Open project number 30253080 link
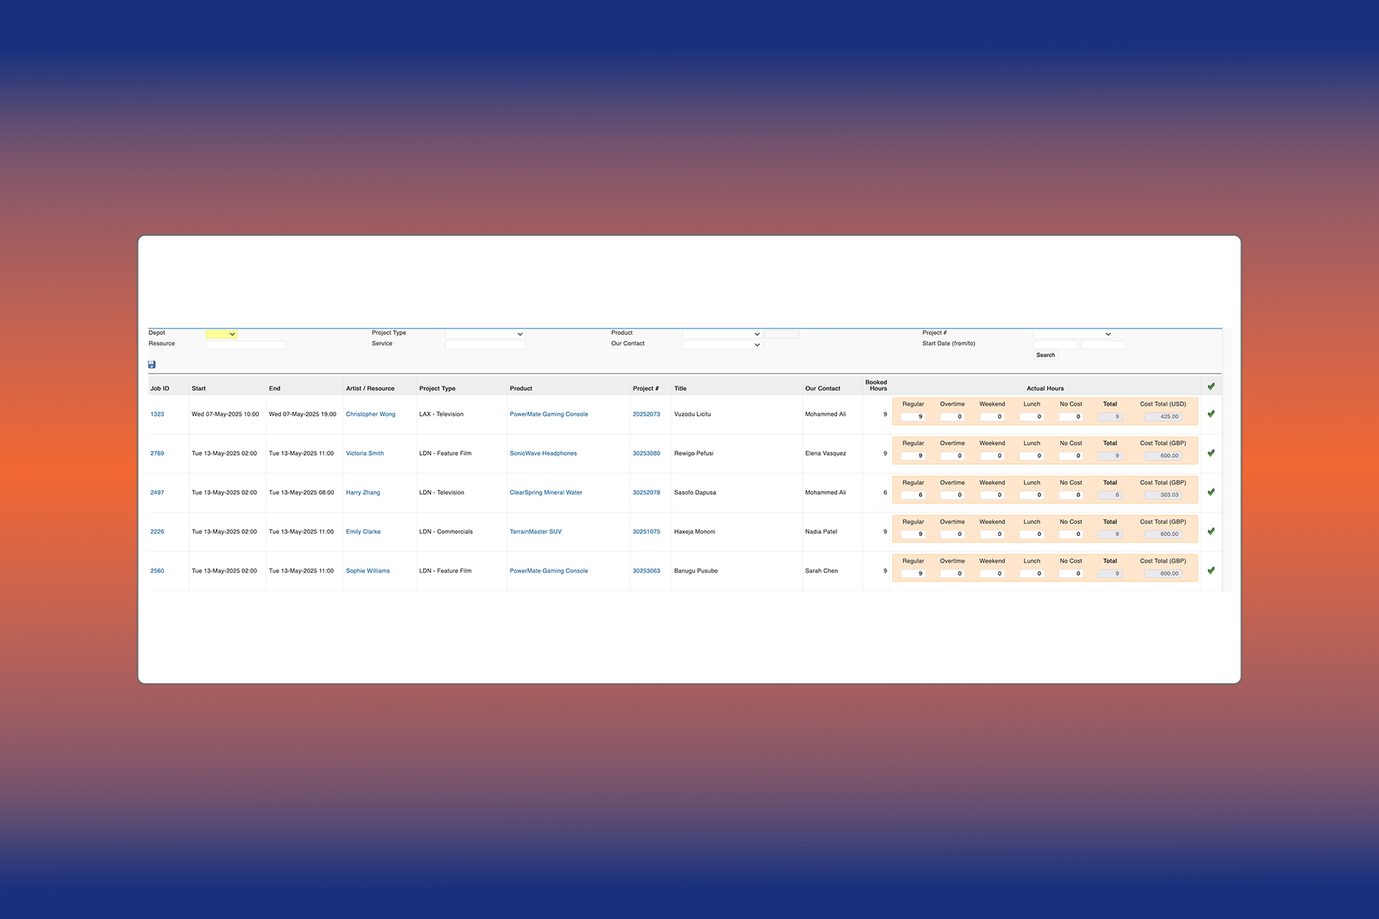The image size is (1379, 919). [647, 453]
